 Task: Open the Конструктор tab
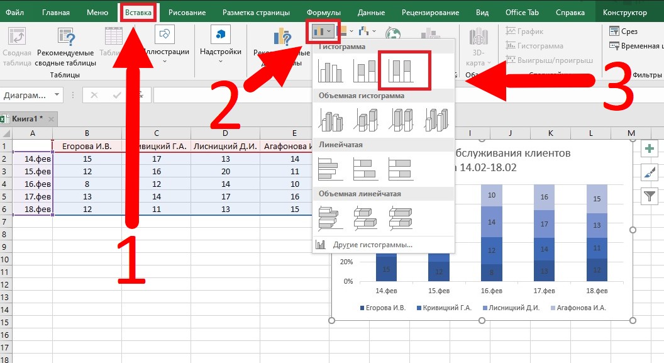coord(624,13)
